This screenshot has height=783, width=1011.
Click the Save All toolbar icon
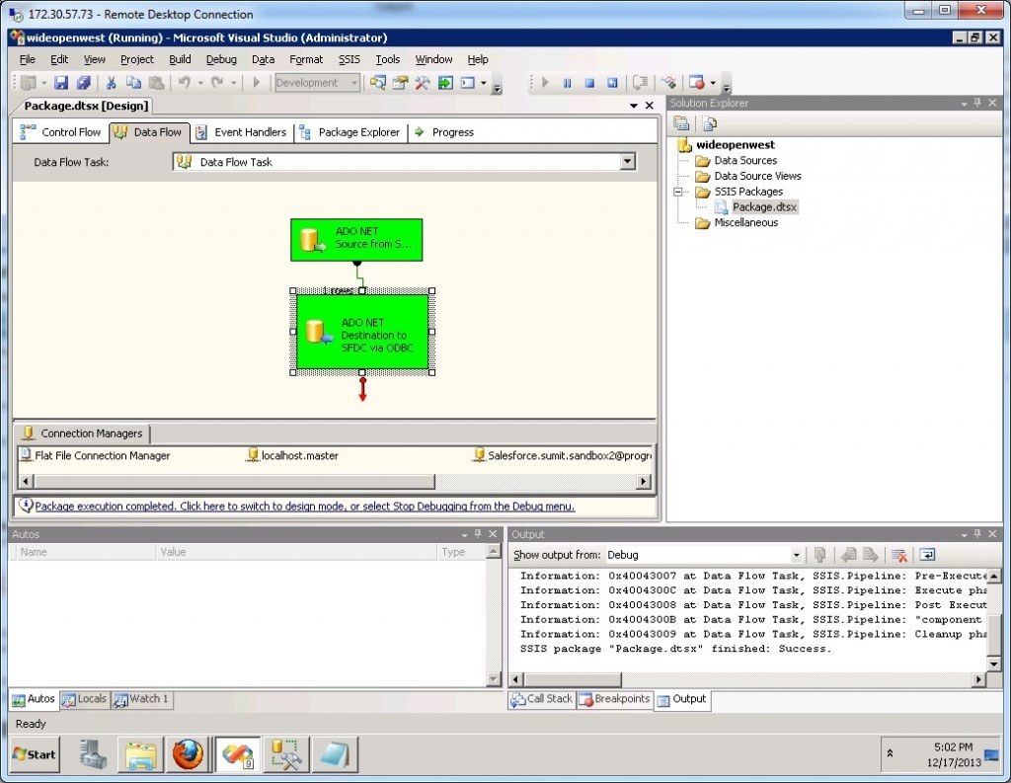(x=84, y=83)
